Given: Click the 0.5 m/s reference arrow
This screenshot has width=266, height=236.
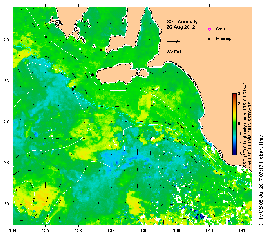Looking at the screenshot, I should 173,41.
